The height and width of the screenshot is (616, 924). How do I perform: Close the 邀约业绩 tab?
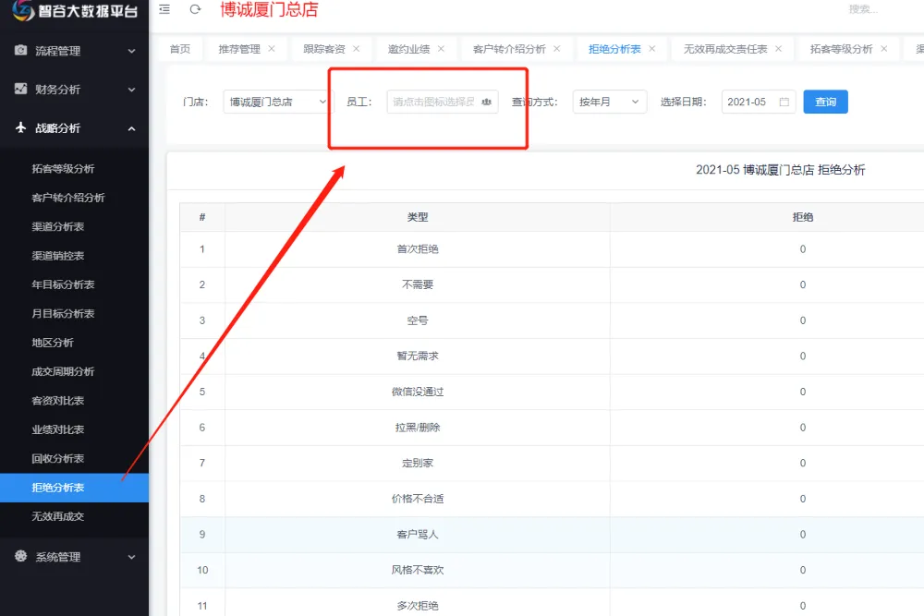(x=441, y=49)
